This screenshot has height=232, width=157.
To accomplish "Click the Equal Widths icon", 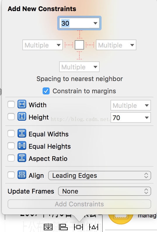I will coord(22,133).
